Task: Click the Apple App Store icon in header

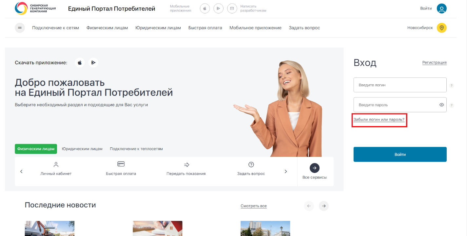Action: pyautogui.click(x=205, y=9)
